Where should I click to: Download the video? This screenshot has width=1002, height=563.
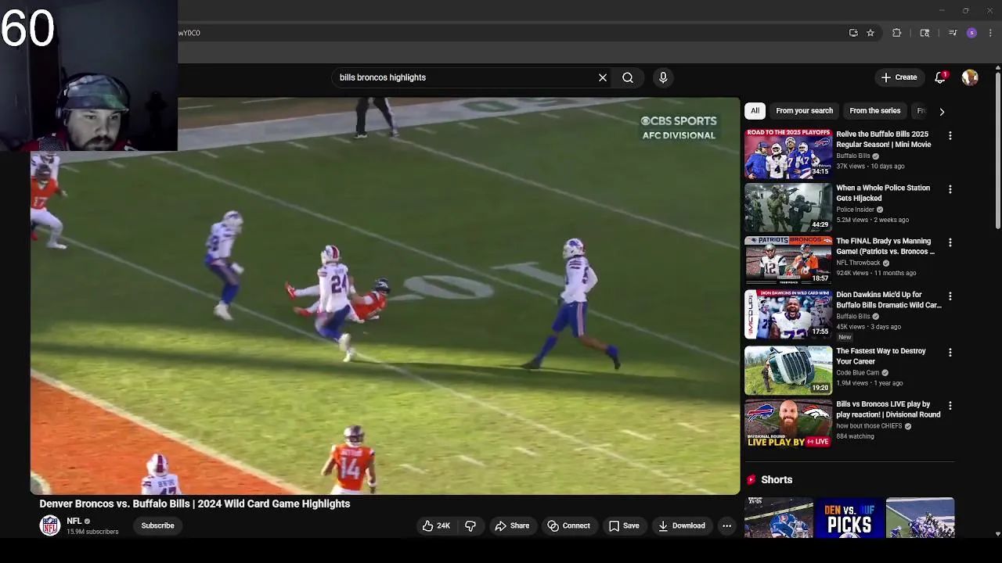coord(682,525)
